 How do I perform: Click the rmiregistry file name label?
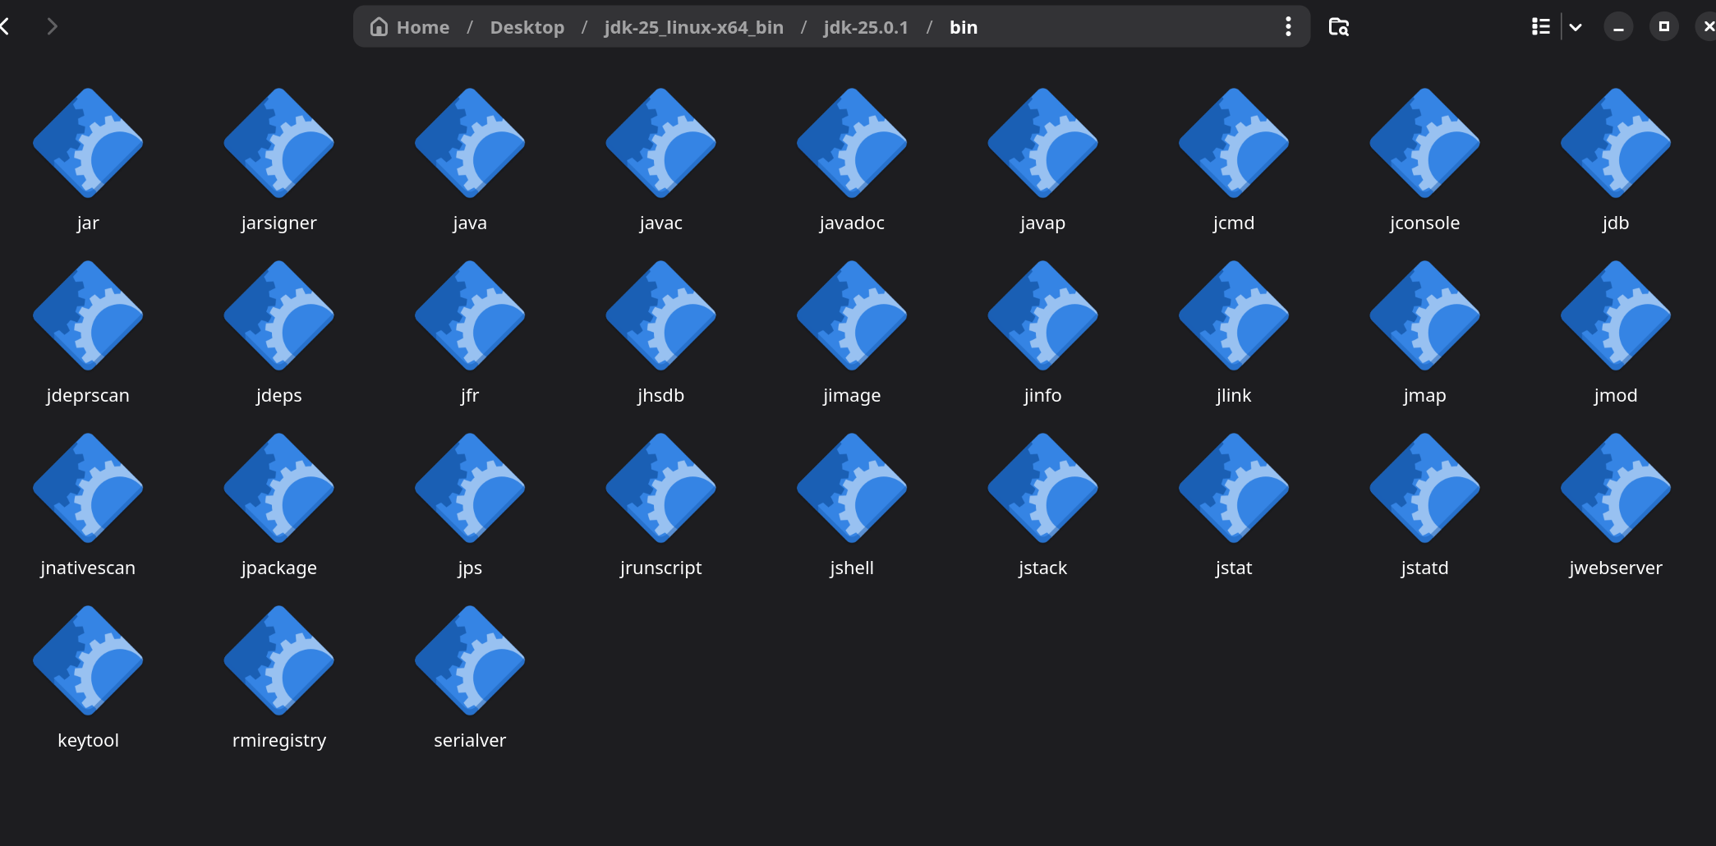tap(279, 740)
